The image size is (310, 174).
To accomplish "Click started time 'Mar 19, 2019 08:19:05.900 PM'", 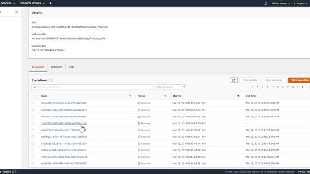I will point(189,124).
